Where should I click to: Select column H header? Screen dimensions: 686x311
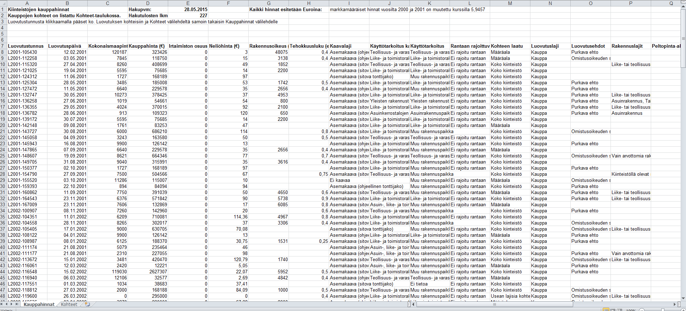coord(309,3)
